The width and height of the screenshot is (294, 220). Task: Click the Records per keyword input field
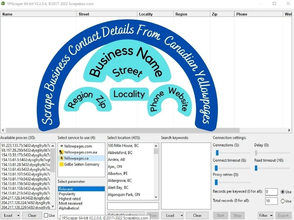[x=271, y=192]
